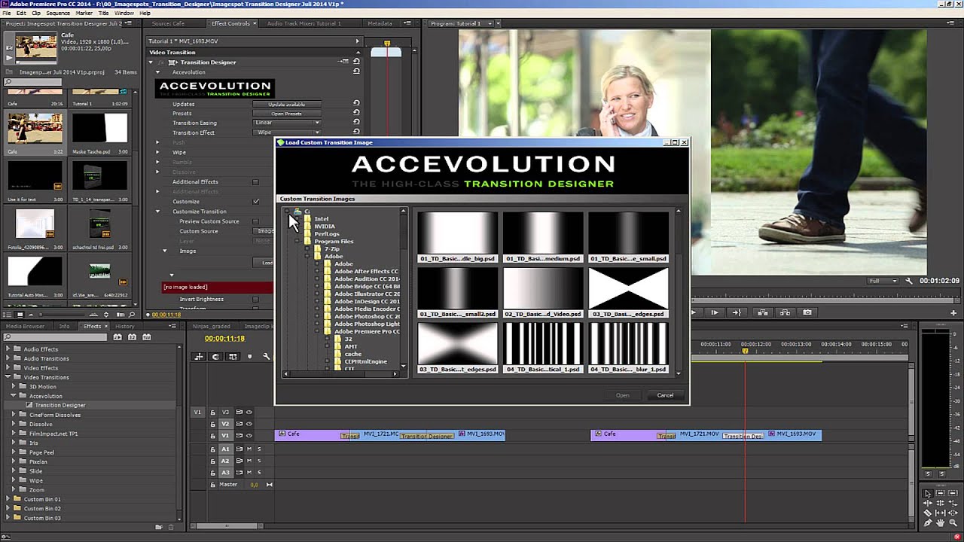
Task: Select the Track Select Forward tool
Action: [x=940, y=493]
